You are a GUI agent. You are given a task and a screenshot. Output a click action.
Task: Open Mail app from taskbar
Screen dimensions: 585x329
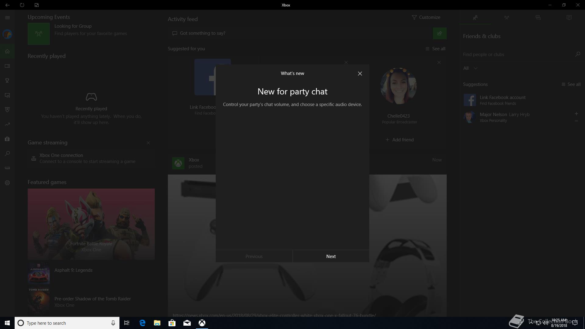click(187, 323)
